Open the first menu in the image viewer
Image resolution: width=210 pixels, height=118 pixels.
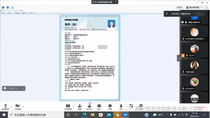point(4,13)
